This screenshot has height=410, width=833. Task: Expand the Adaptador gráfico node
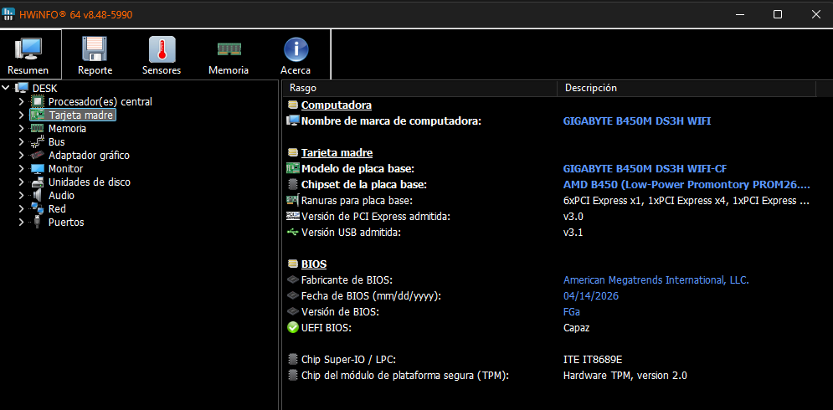pos(21,155)
